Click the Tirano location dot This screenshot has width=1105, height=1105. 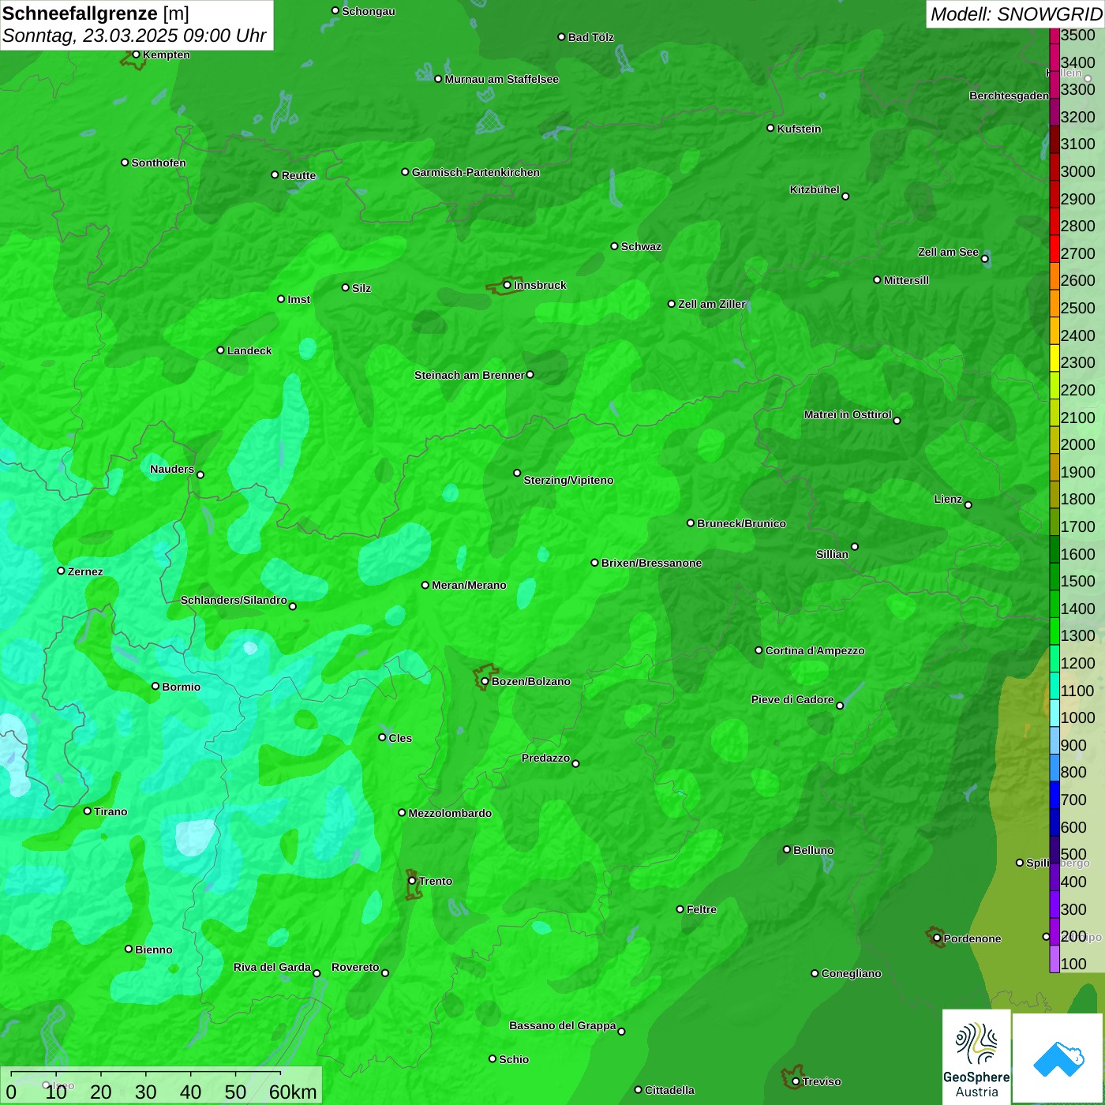click(x=88, y=811)
